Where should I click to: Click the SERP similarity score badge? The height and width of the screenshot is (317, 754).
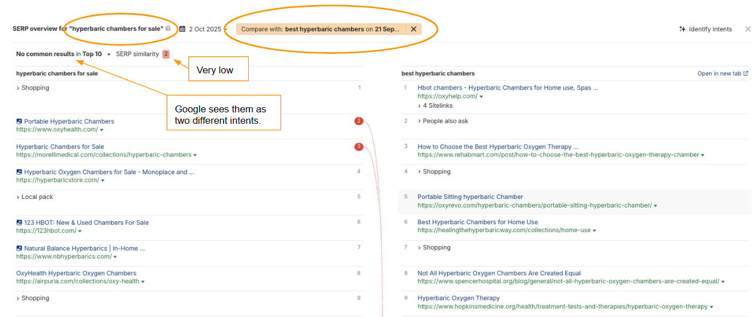(x=166, y=54)
